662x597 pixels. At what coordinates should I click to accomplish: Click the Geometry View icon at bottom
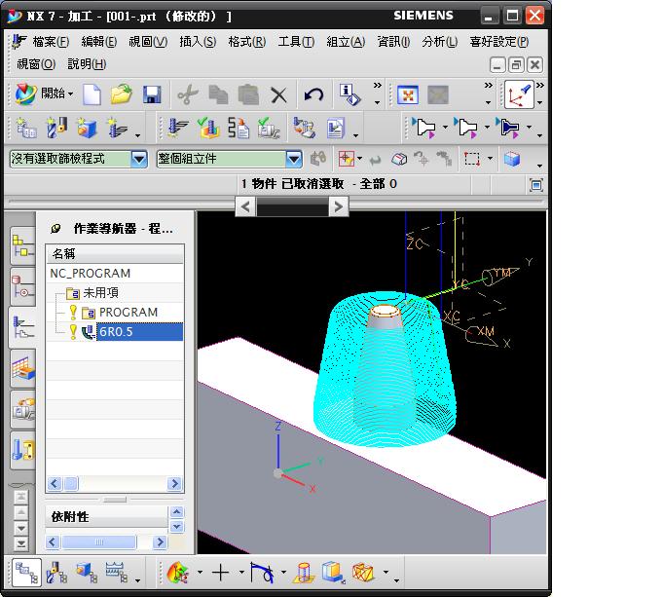87,573
